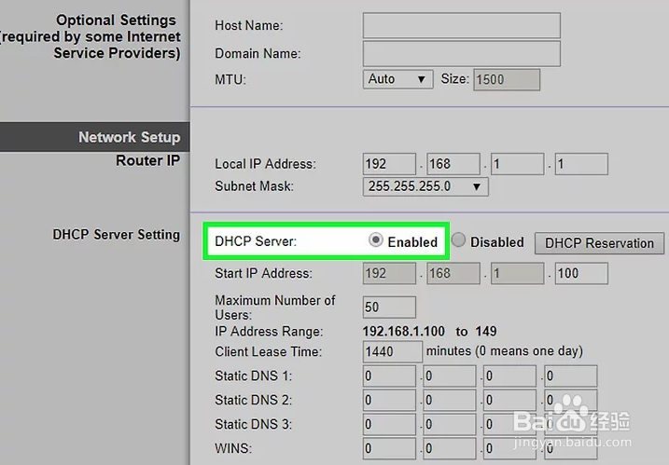Click Static DNS 2 second octet field
This screenshot has width=669, height=465.
[450, 400]
